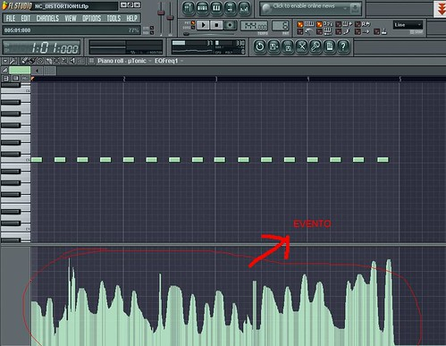Open the step sequencer icon
Viewport: 446px width, 346px height.
(x=202, y=8)
